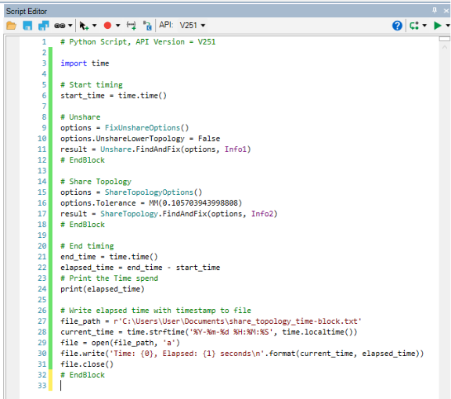Screen dimensions: 451x399
Task: Click the Info1 variable on line 11
Action: tap(235, 149)
